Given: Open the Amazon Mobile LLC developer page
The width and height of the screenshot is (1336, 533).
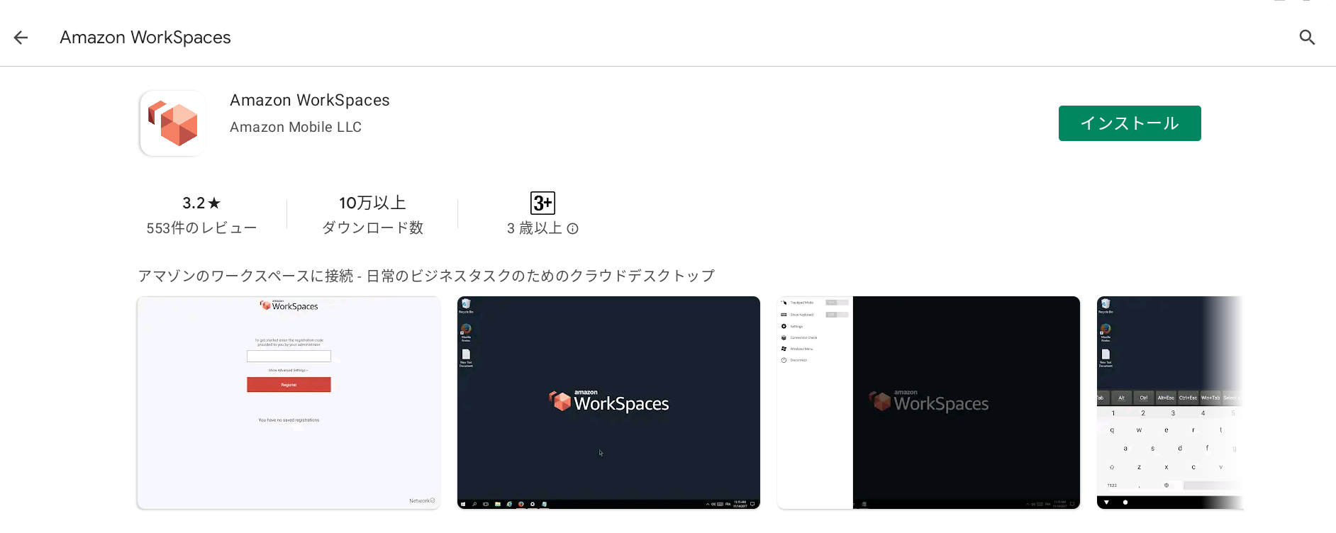Looking at the screenshot, I should [296, 127].
